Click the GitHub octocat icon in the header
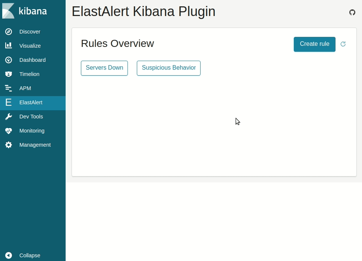Screen dimensions: 362x261 point(352,12)
